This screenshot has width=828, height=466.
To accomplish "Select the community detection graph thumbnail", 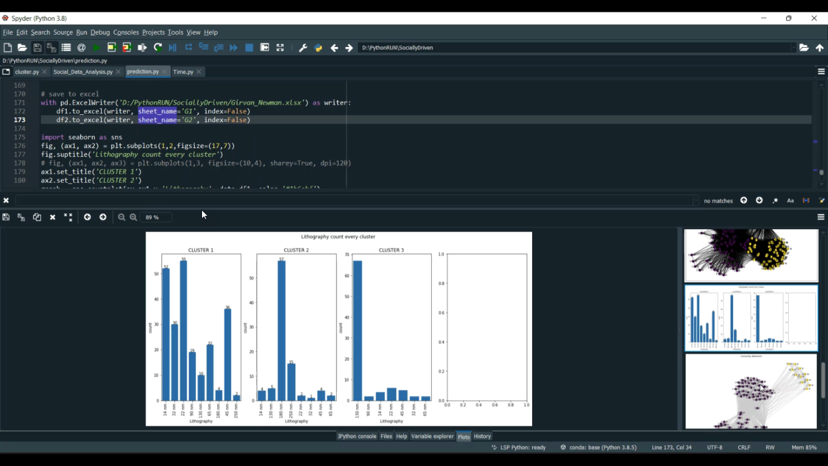I will click(x=751, y=391).
